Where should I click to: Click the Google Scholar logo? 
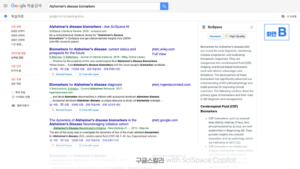pyautogui.click(x=26, y=6)
